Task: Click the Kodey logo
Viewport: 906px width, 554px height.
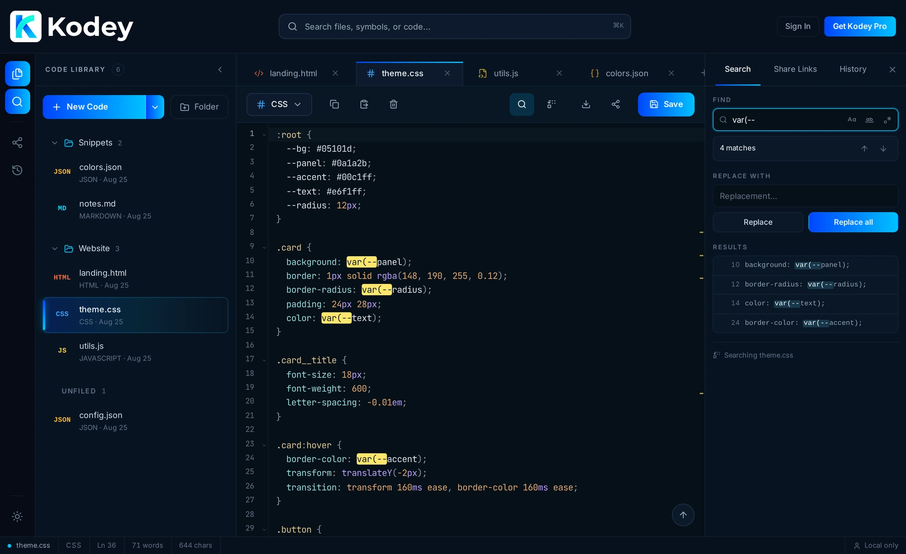Action: click(x=72, y=27)
